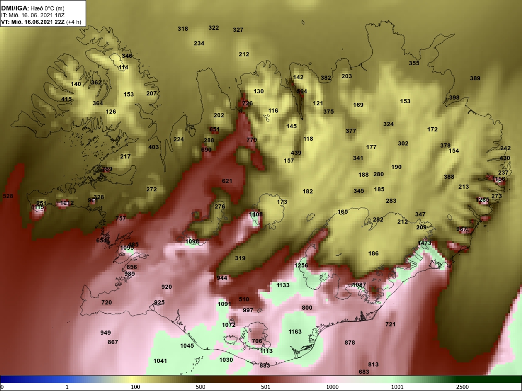Click the height value 114

click(123, 67)
